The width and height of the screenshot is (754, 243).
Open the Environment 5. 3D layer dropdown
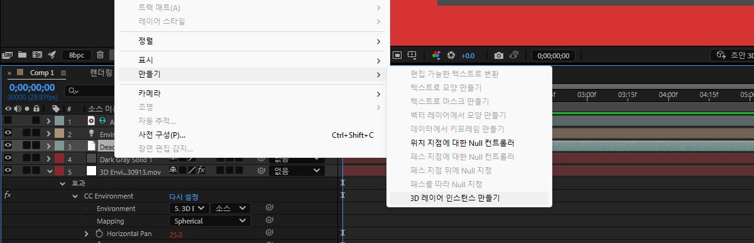point(189,209)
